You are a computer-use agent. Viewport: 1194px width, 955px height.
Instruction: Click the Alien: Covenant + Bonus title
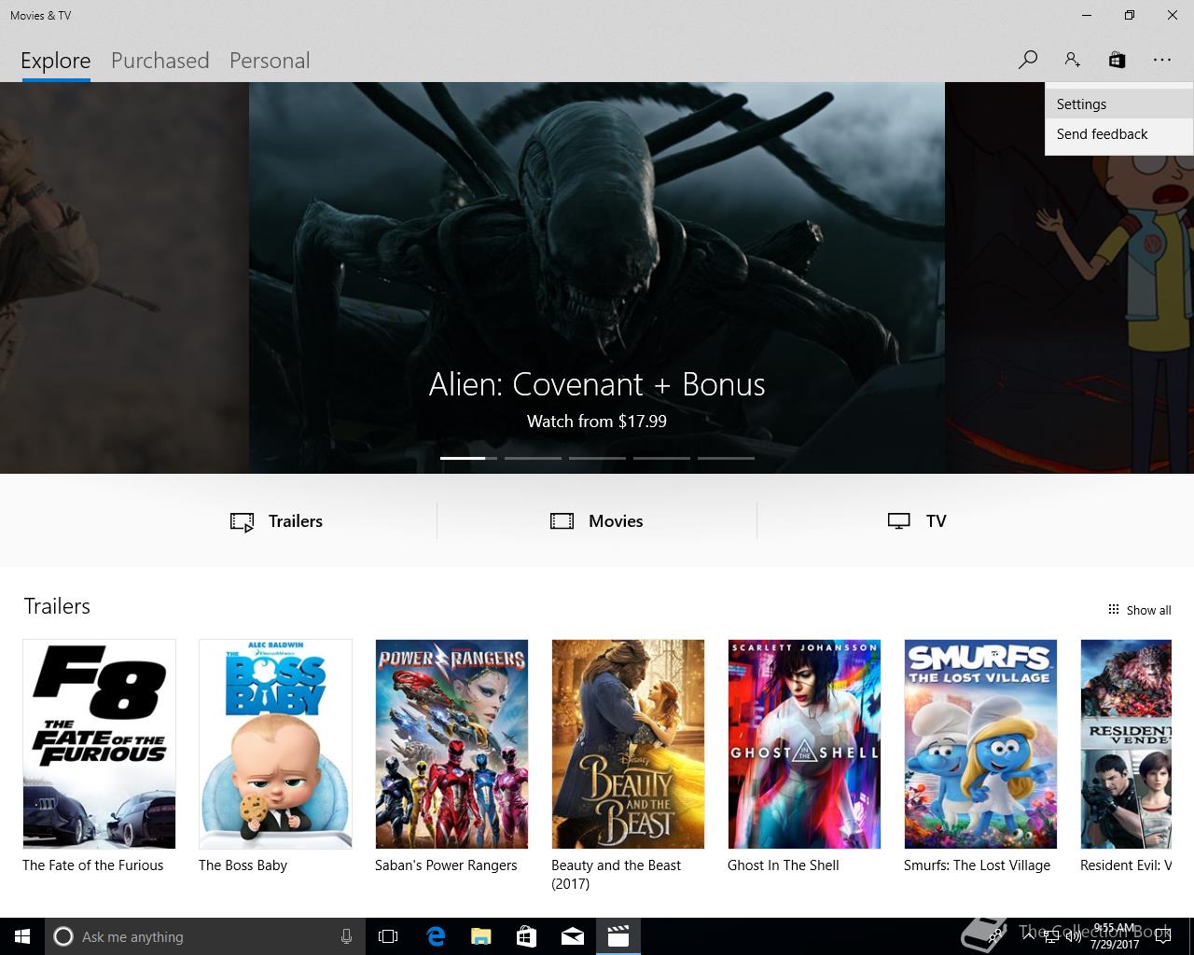[597, 384]
